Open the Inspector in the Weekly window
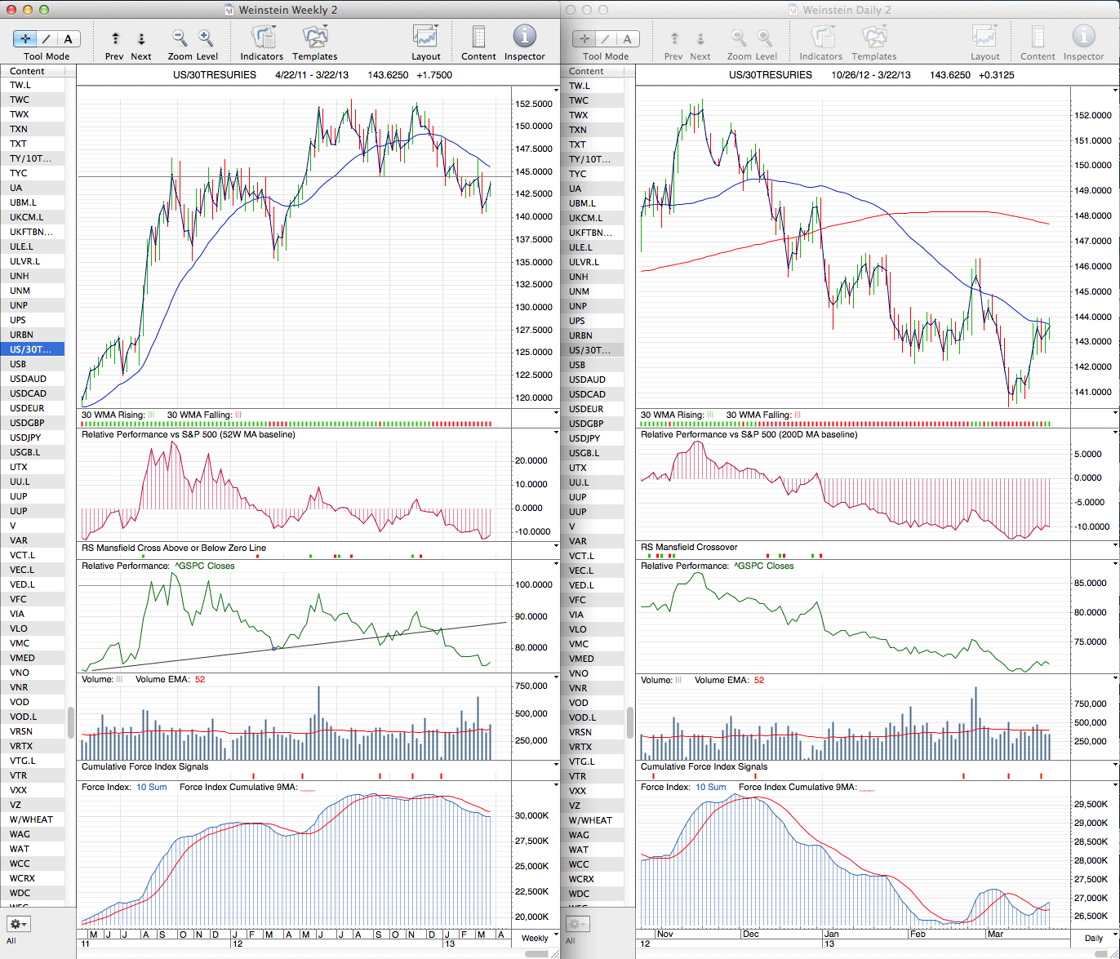Screen dimensions: 1120x959 click(524, 38)
